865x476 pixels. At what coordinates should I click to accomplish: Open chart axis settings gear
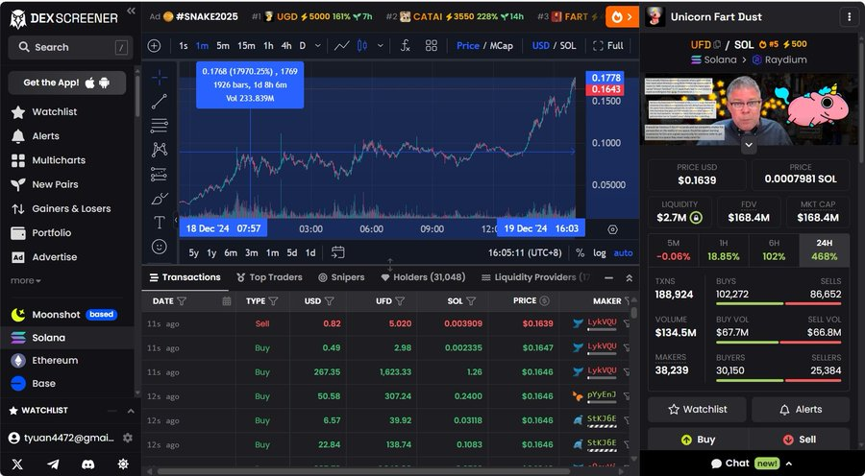pos(612,229)
